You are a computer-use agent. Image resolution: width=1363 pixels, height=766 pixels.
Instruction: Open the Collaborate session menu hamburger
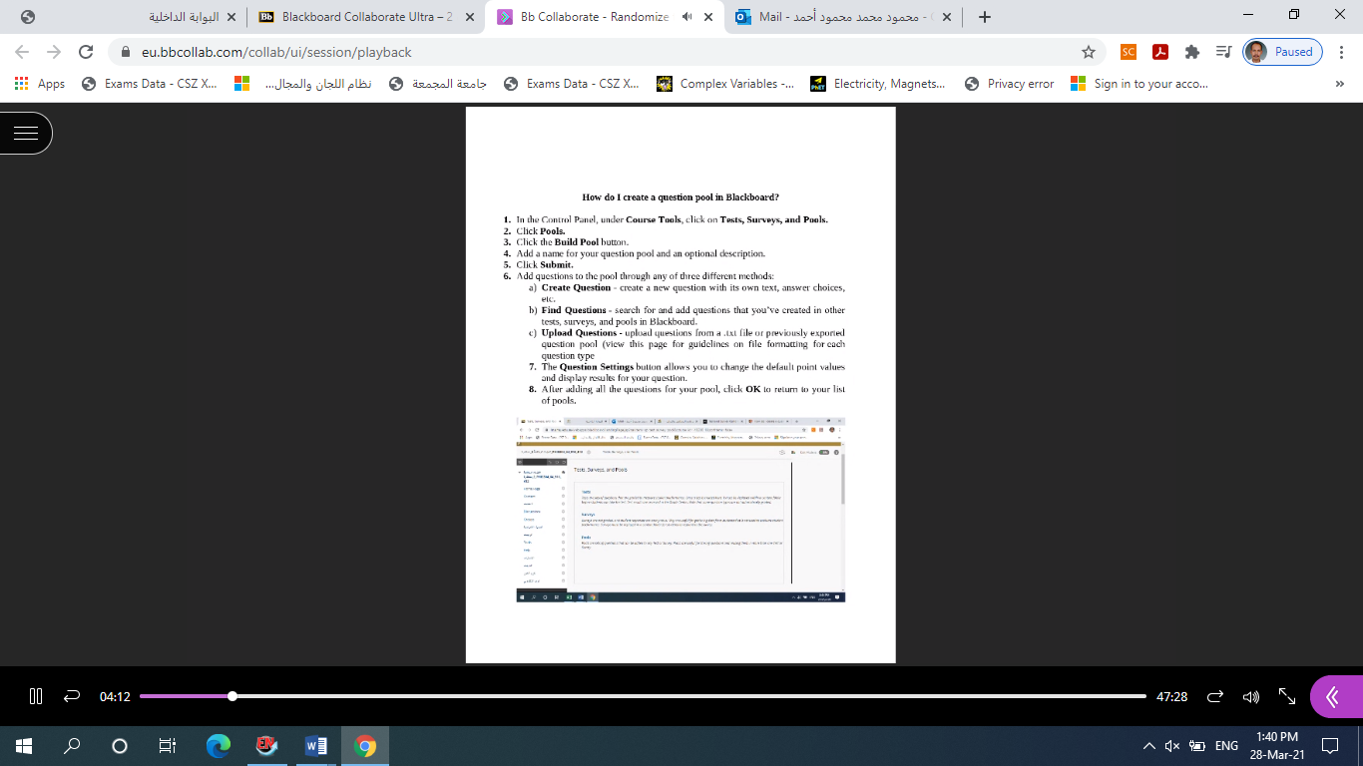point(26,133)
